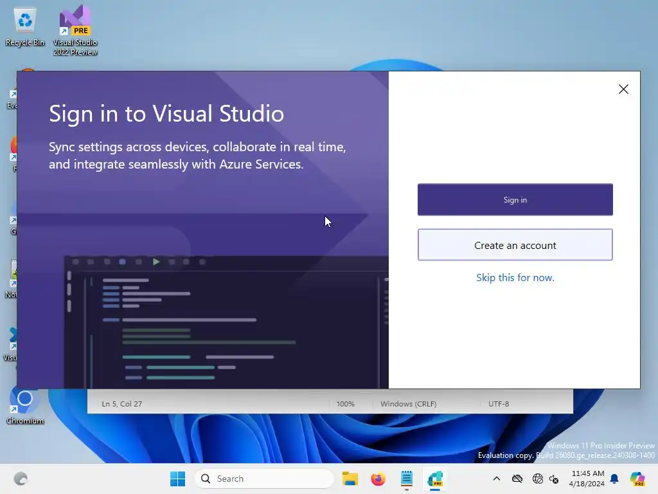
Task: Click UTF-8 encoding in Notepad status bar
Action: [x=499, y=404]
